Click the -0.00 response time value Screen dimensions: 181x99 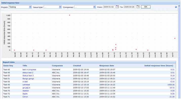(172, 82)
